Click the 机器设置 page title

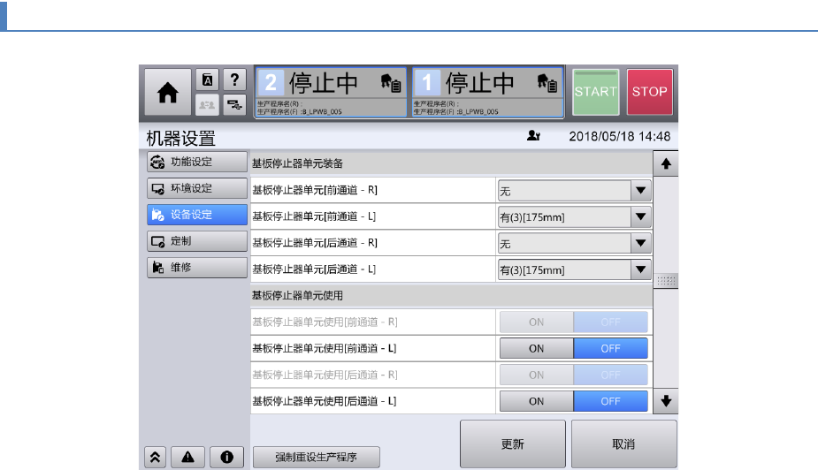pos(180,139)
